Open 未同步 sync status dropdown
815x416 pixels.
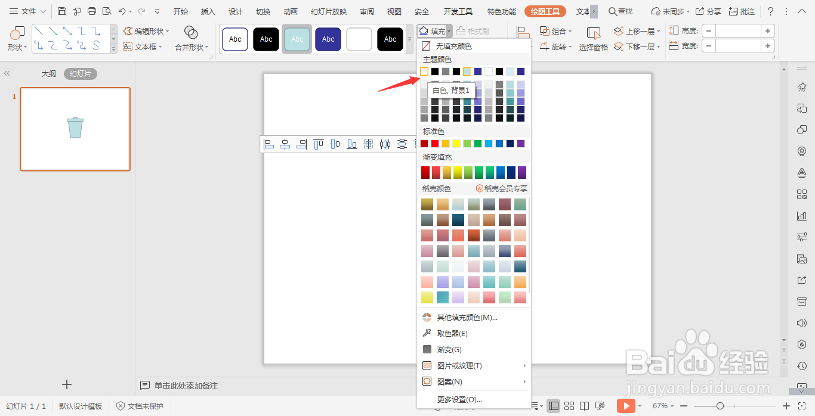point(671,11)
